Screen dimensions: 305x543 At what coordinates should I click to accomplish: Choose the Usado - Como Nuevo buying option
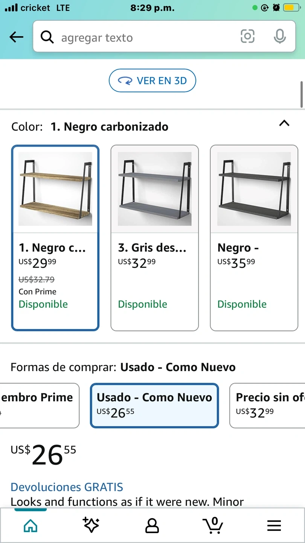click(x=154, y=405)
